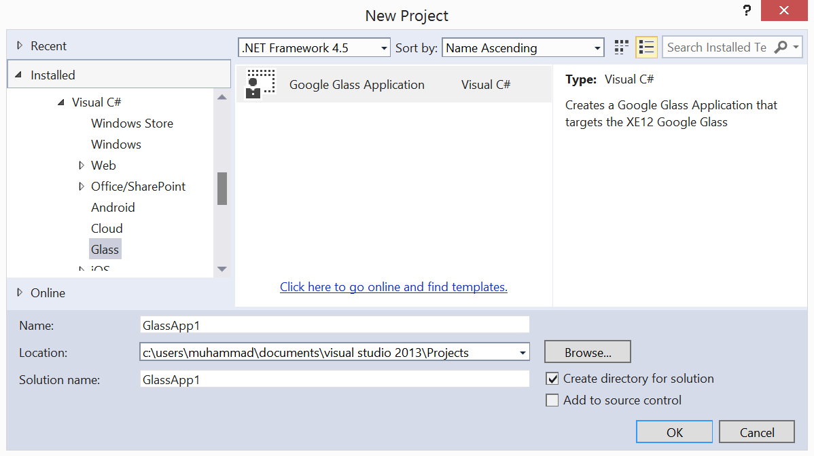Click the search magnifier icon
The image size is (814, 456).
tap(781, 47)
